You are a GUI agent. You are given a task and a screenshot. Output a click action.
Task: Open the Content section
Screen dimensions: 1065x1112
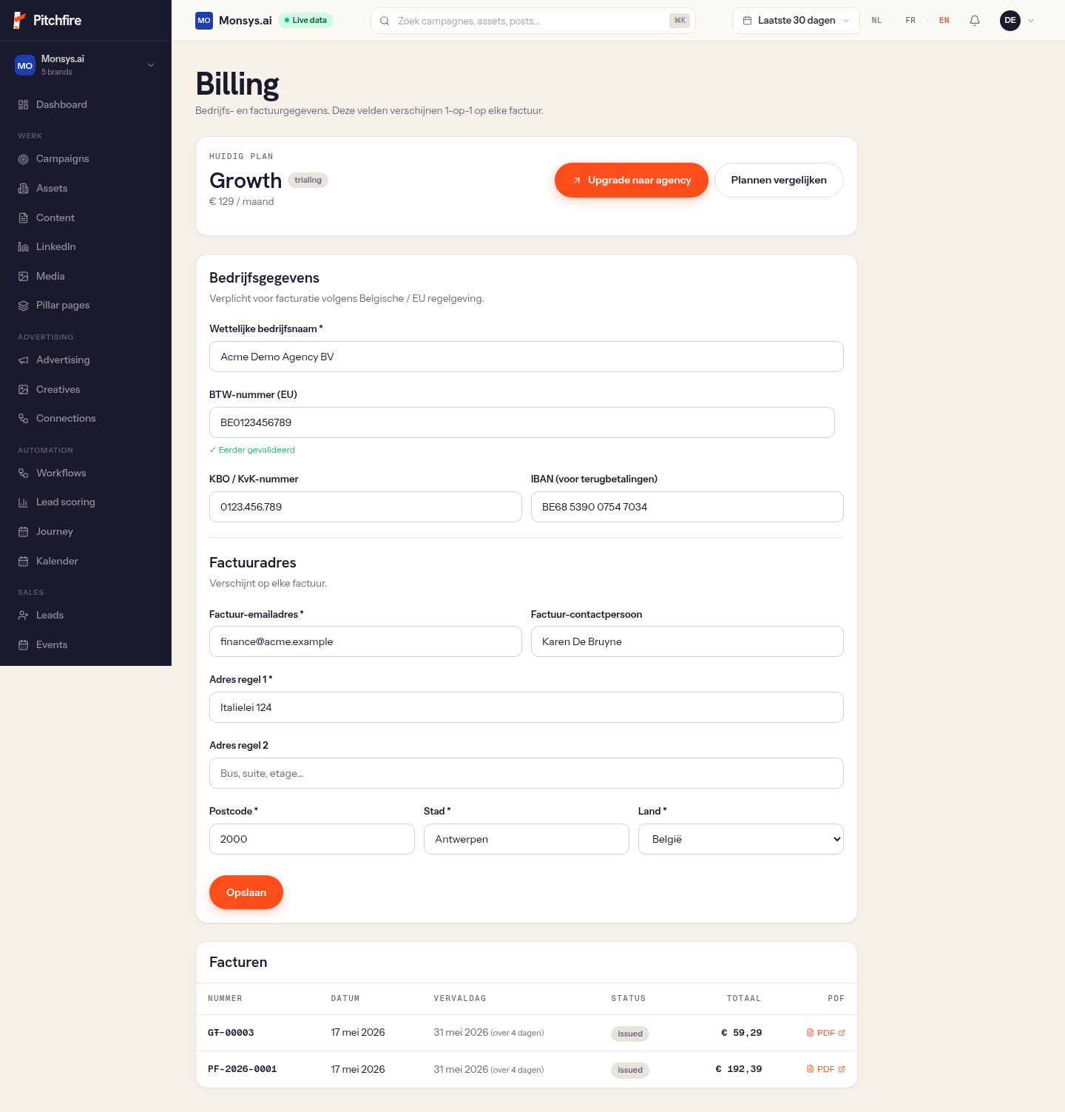click(86, 218)
